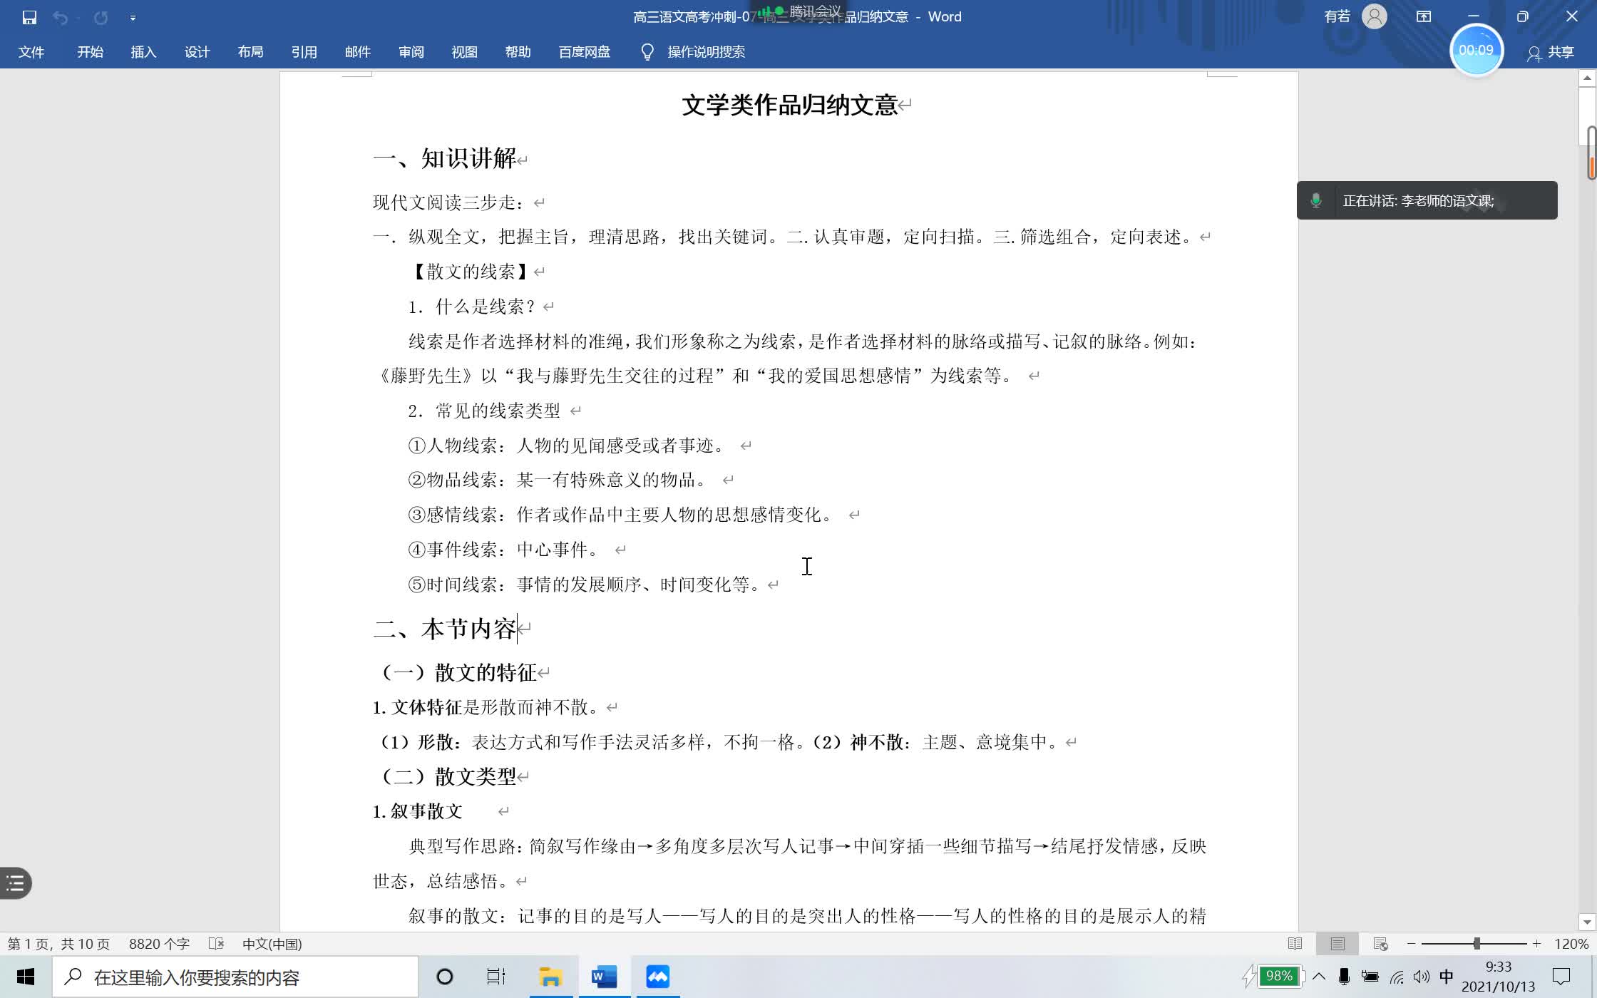The height and width of the screenshot is (998, 1597).
Task: Click the proofing check icon in status bar
Action: (x=216, y=944)
